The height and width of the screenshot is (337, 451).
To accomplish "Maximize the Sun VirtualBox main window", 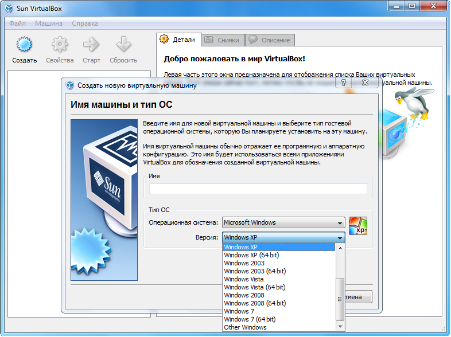I will pos(412,6).
